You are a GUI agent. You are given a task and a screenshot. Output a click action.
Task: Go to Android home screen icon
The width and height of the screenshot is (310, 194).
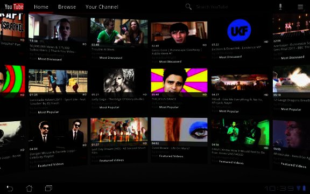tap(29, 188)
